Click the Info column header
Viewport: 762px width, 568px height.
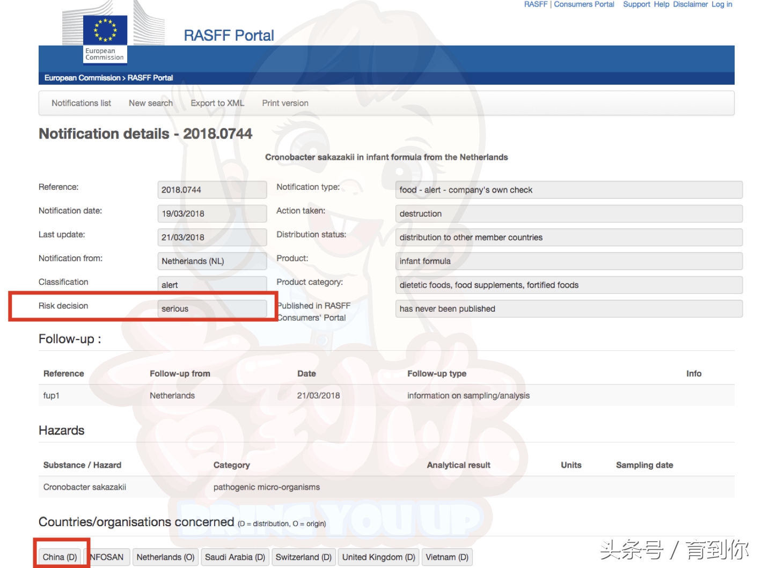click(x=694, y=374)
